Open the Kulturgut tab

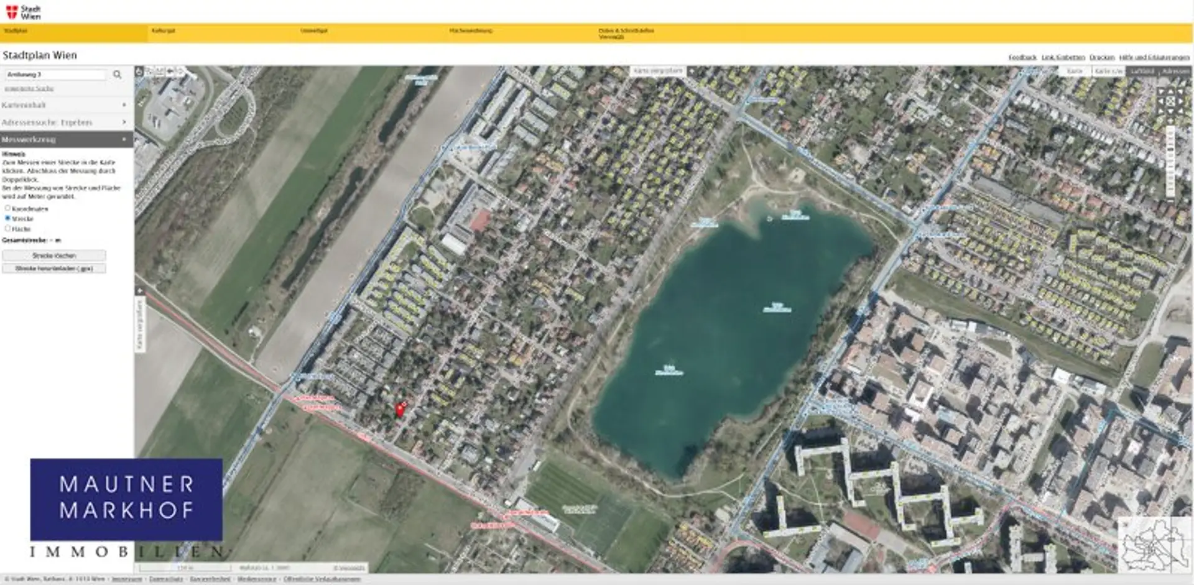click(163, 30)
